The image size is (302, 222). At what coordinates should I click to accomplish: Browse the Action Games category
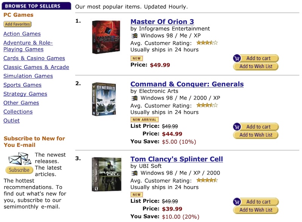tap(22, 34)
